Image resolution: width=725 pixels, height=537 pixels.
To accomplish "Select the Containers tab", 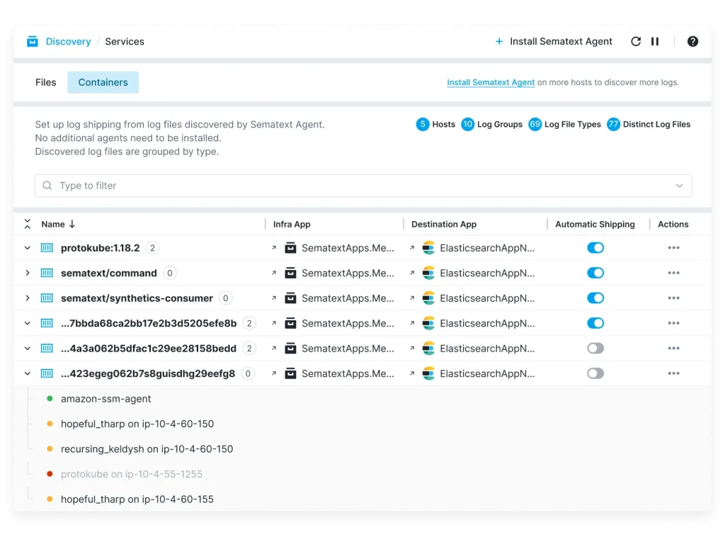I will point(103,82).
